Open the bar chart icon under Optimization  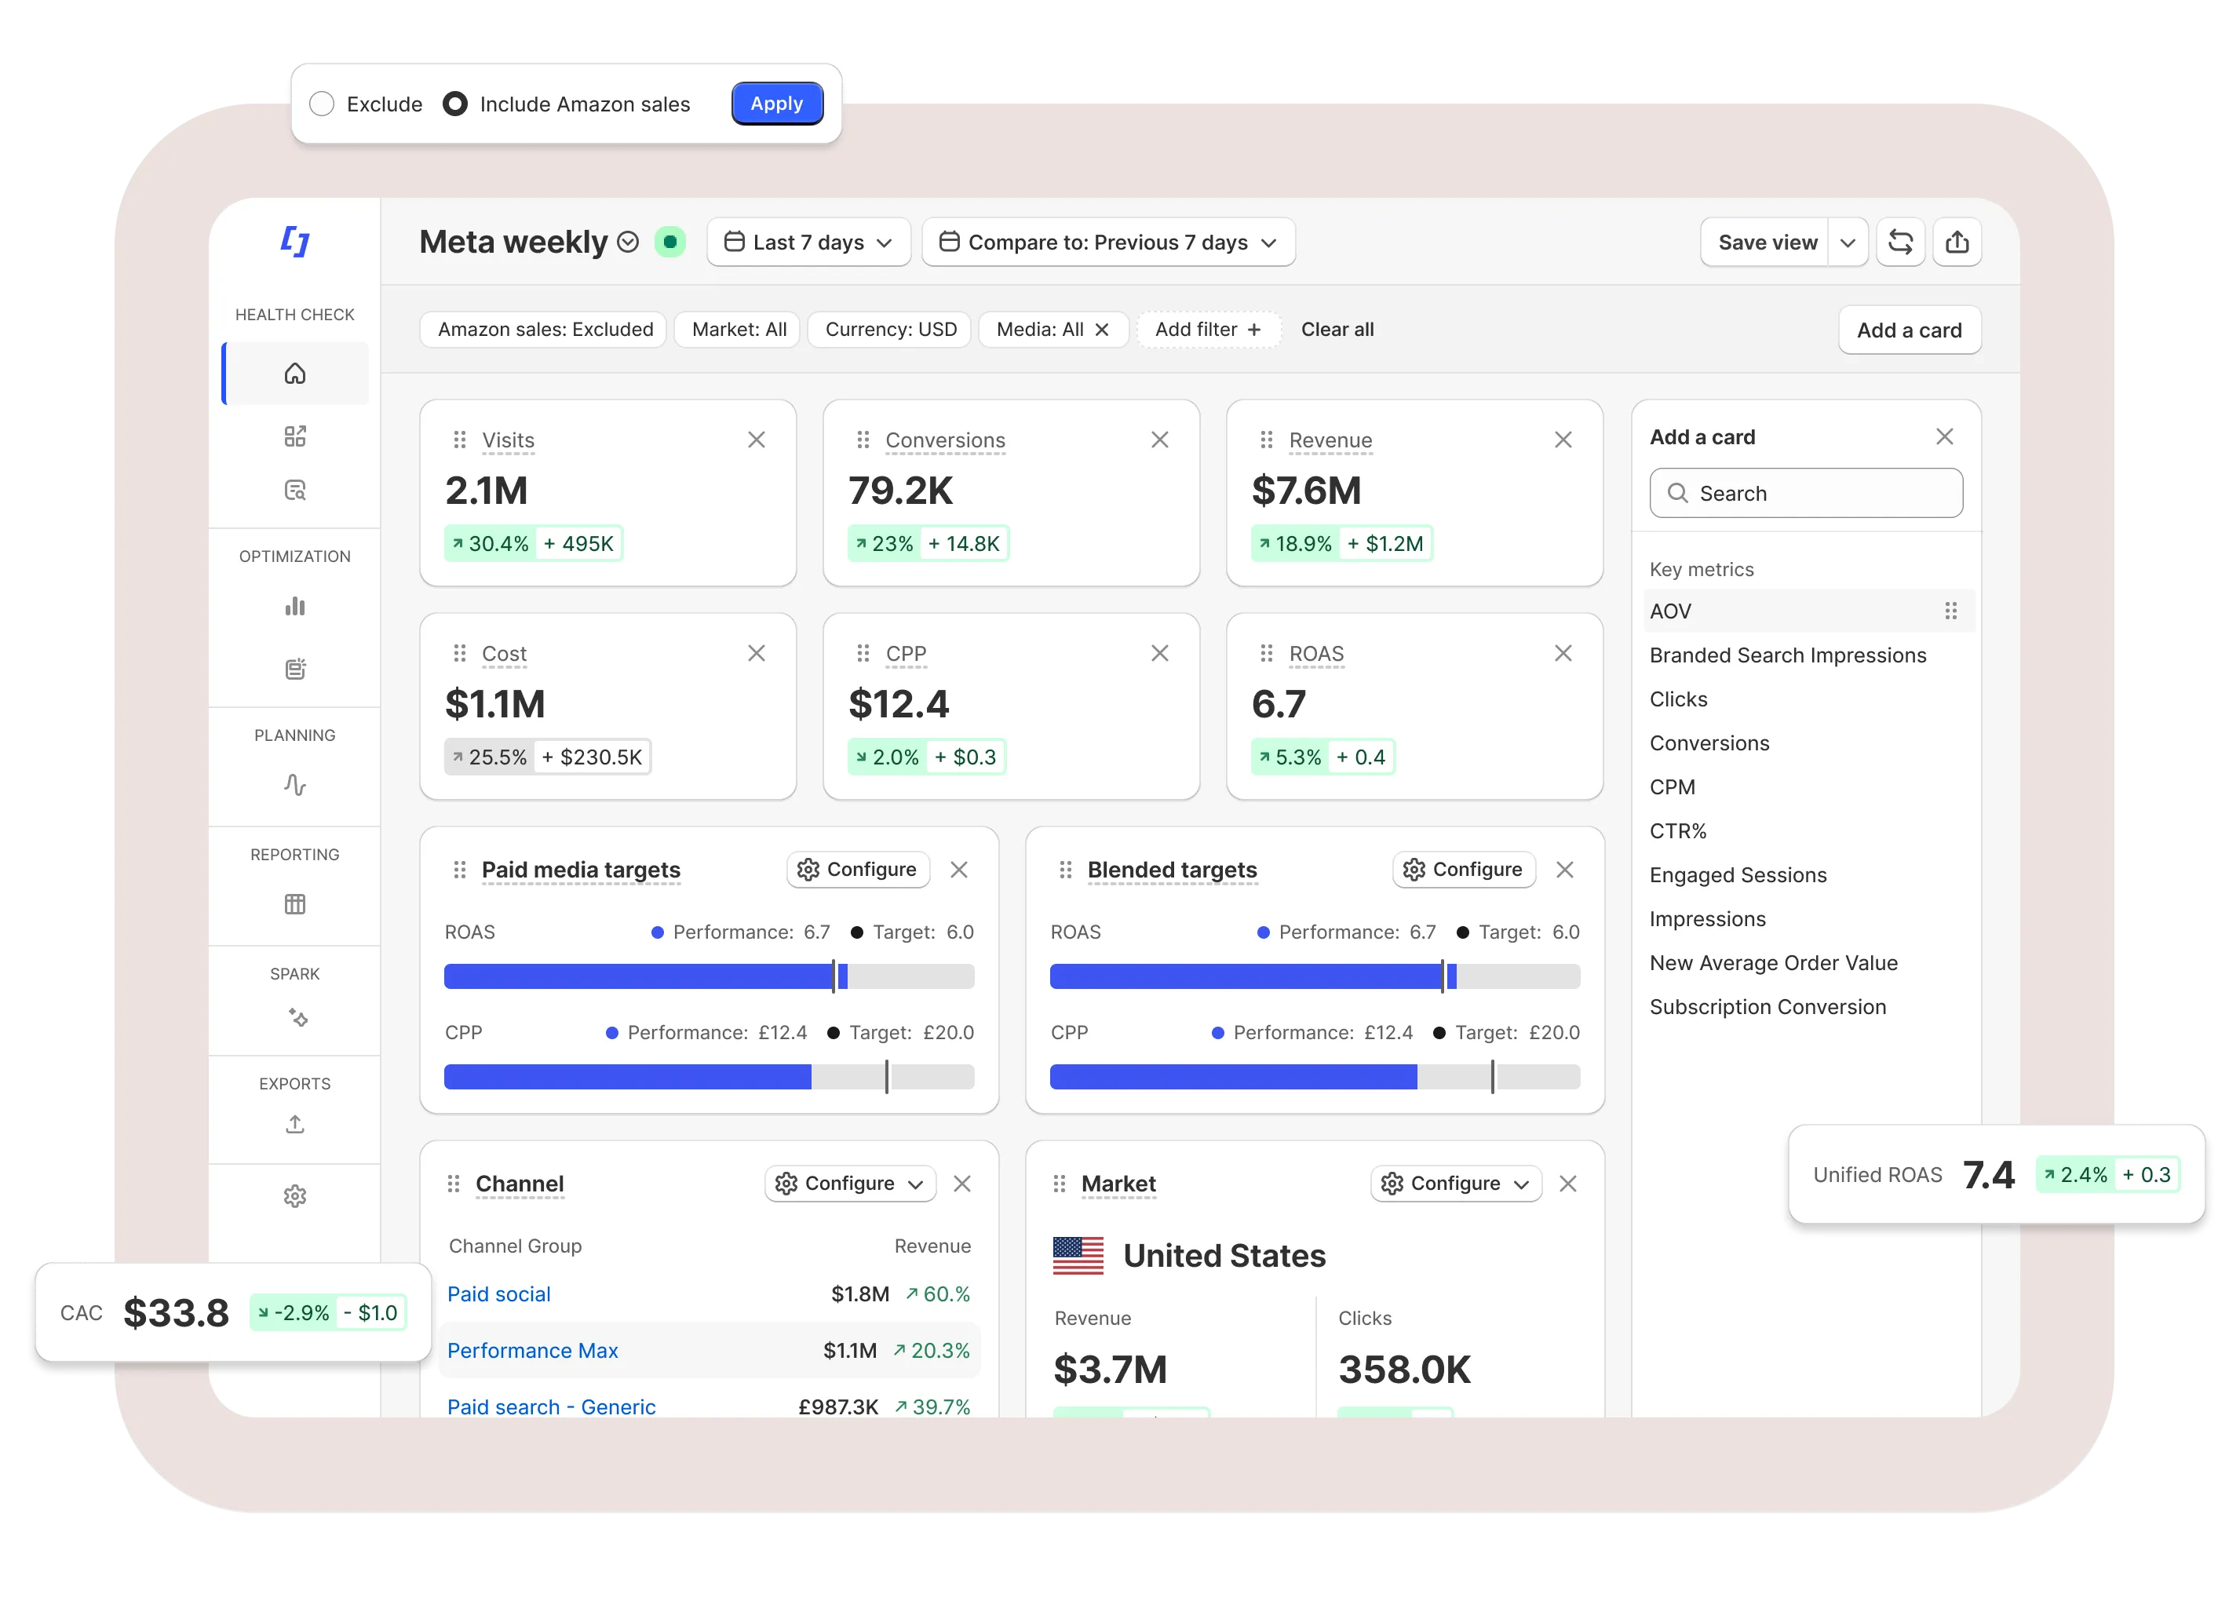(x=295, y=607)
